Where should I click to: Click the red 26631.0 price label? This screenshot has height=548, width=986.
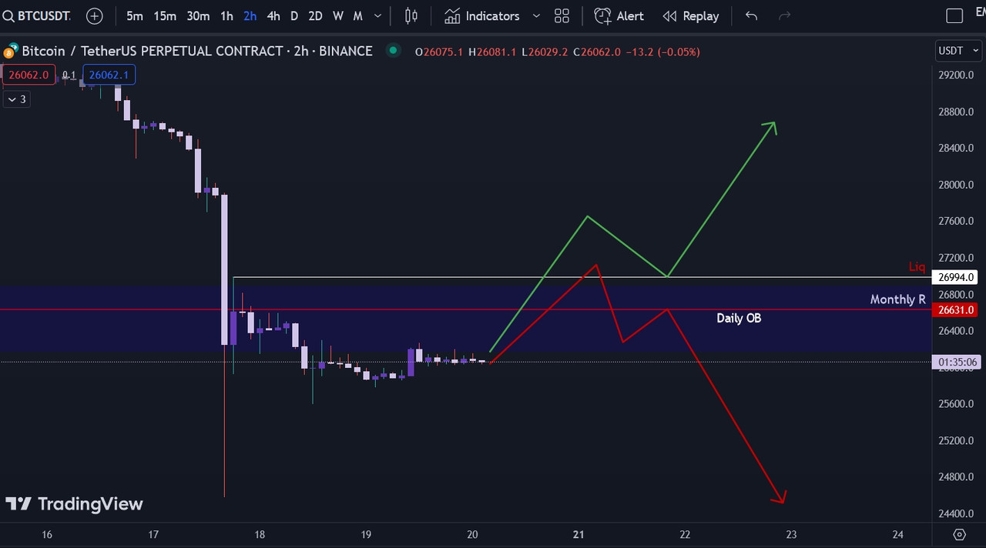(955, 310)
